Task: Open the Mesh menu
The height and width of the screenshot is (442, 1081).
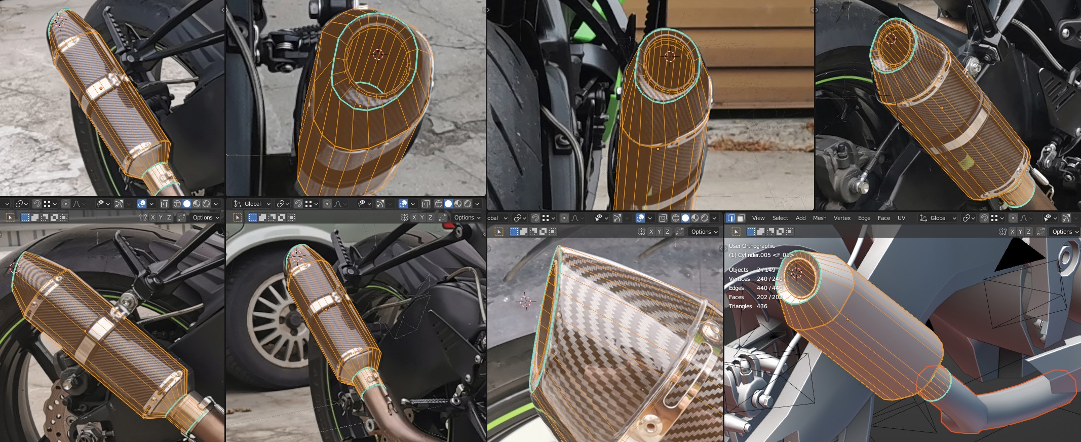Action: coord(820,218)
